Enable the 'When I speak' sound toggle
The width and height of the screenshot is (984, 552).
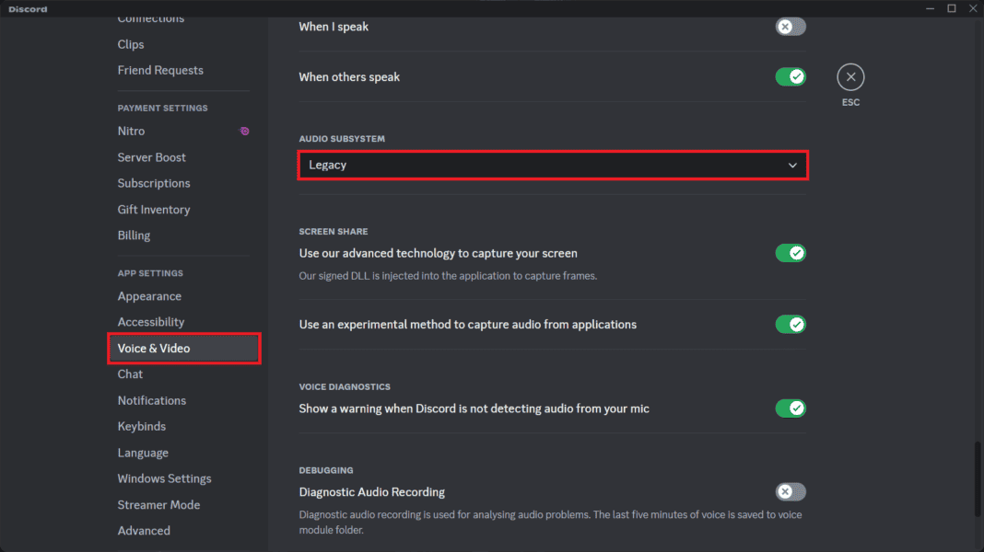tap(790, 27)
